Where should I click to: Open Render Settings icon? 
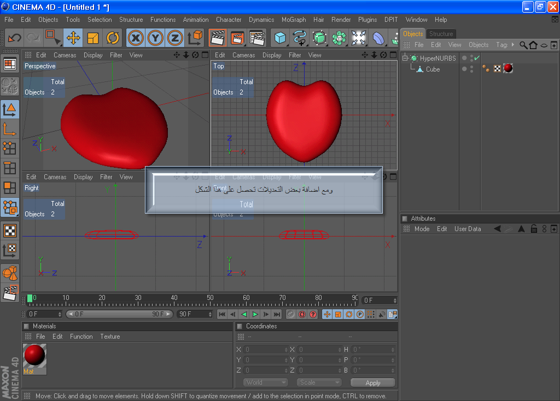(257, 38)
